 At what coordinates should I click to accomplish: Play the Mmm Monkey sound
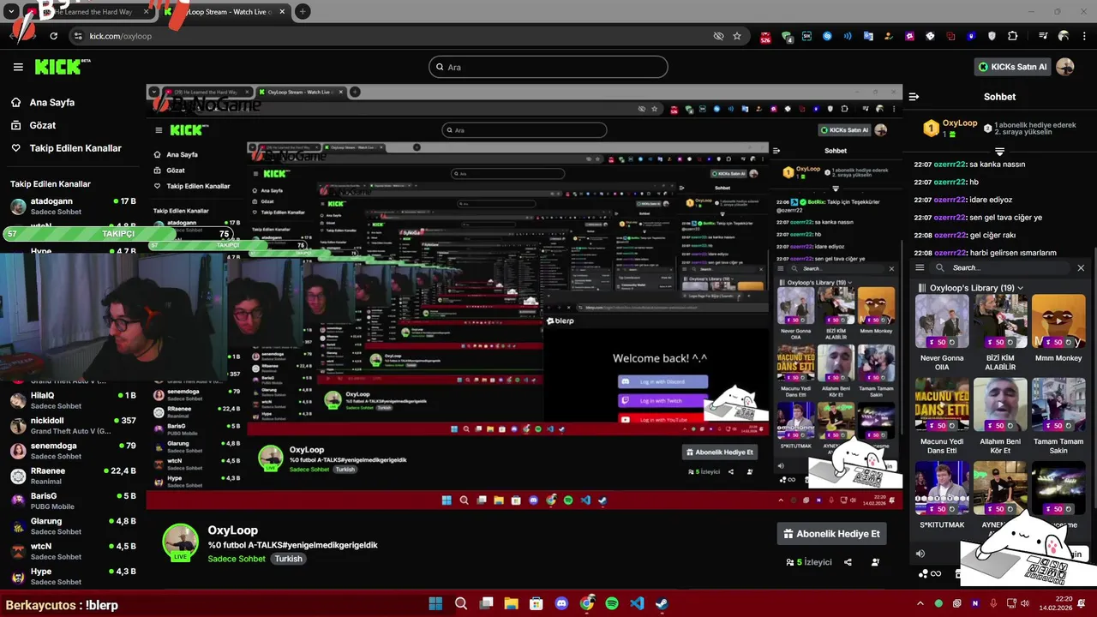point(1058,320)
